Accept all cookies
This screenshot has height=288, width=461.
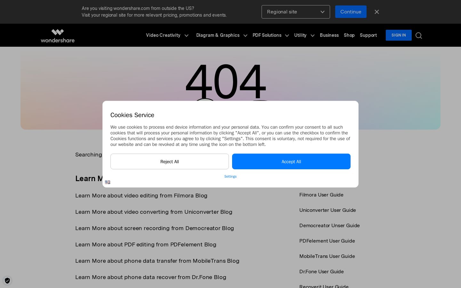(291, 162)
